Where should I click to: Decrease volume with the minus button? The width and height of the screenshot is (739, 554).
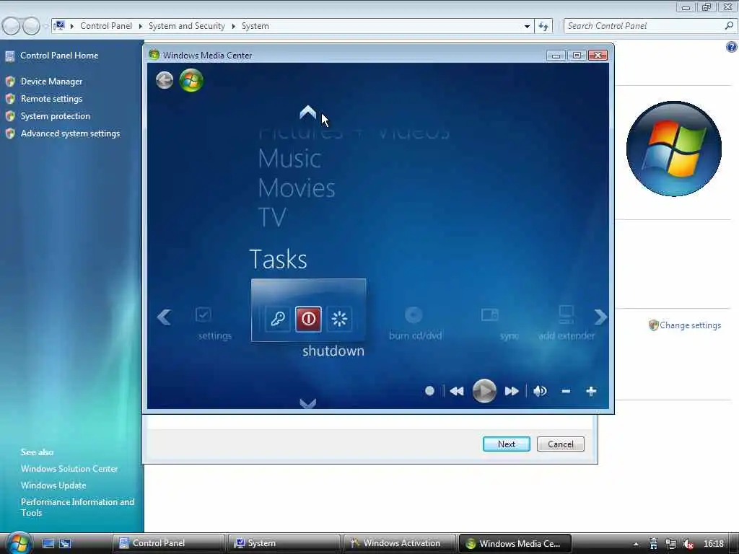click(x=566, y=391)
